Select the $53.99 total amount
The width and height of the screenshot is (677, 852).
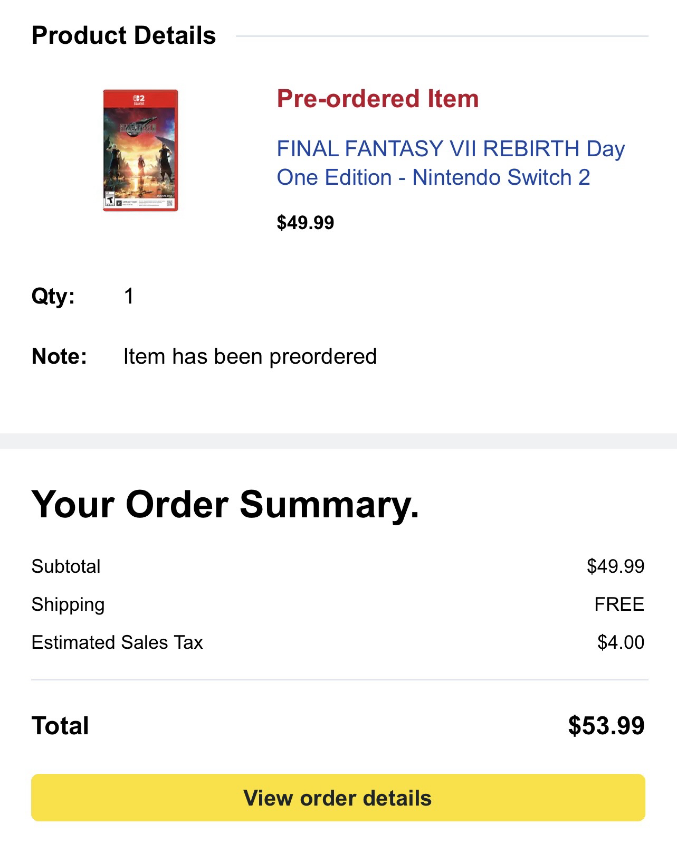click(x=606, y=725)
